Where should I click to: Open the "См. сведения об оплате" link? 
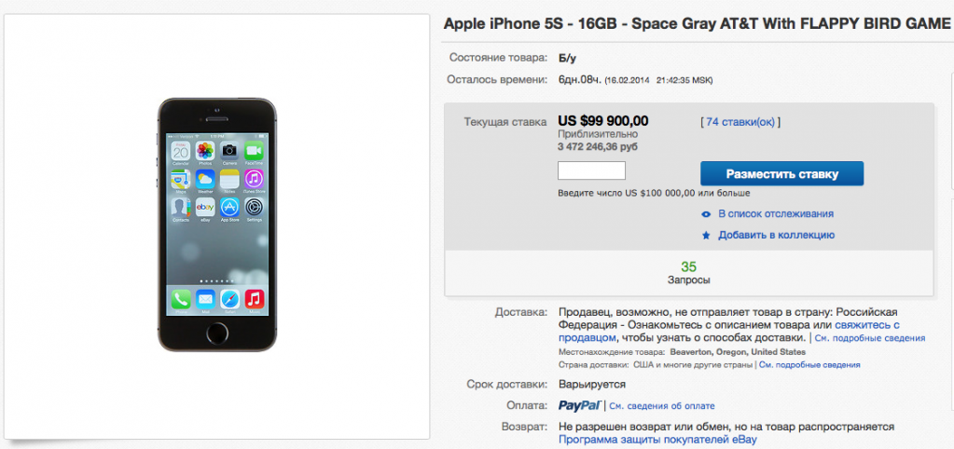click(662, 406)
